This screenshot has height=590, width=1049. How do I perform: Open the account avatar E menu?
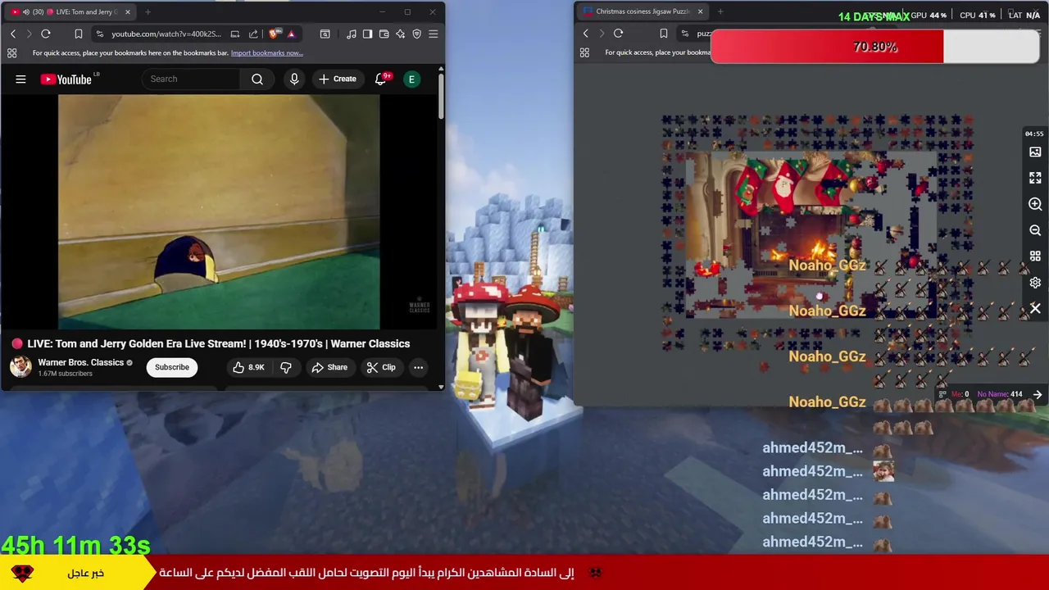[412, 79]
